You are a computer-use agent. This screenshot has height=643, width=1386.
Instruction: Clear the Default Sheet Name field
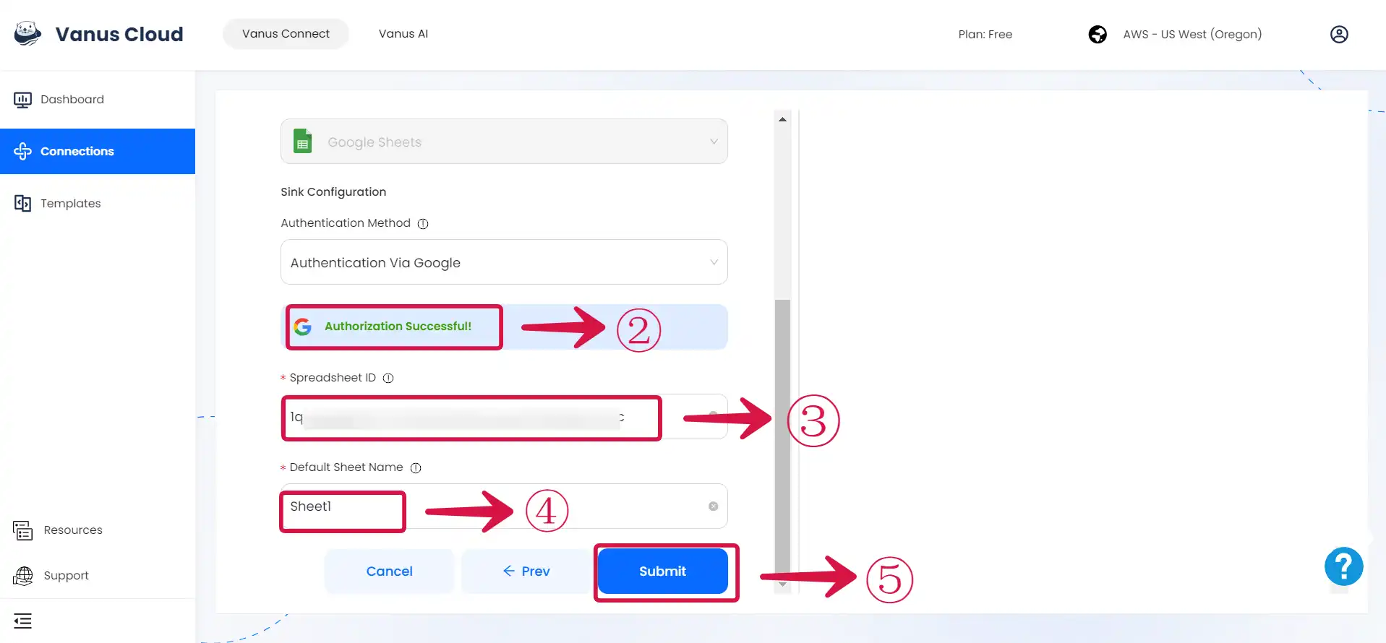(713, 506)
